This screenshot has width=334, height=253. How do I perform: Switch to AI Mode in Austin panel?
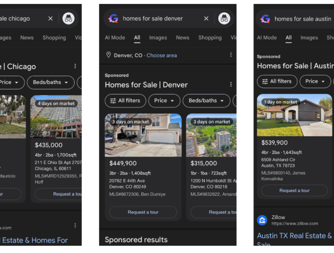tap(267, 38)
